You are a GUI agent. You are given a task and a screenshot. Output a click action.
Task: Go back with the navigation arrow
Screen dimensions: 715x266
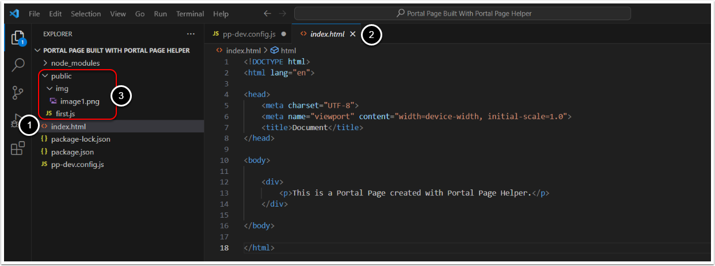[x=267, y=13]
